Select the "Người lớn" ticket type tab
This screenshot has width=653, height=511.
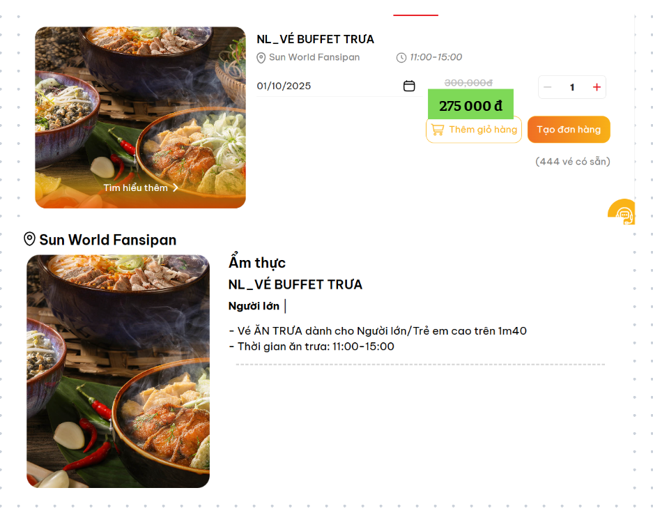(x=254, y=306)
